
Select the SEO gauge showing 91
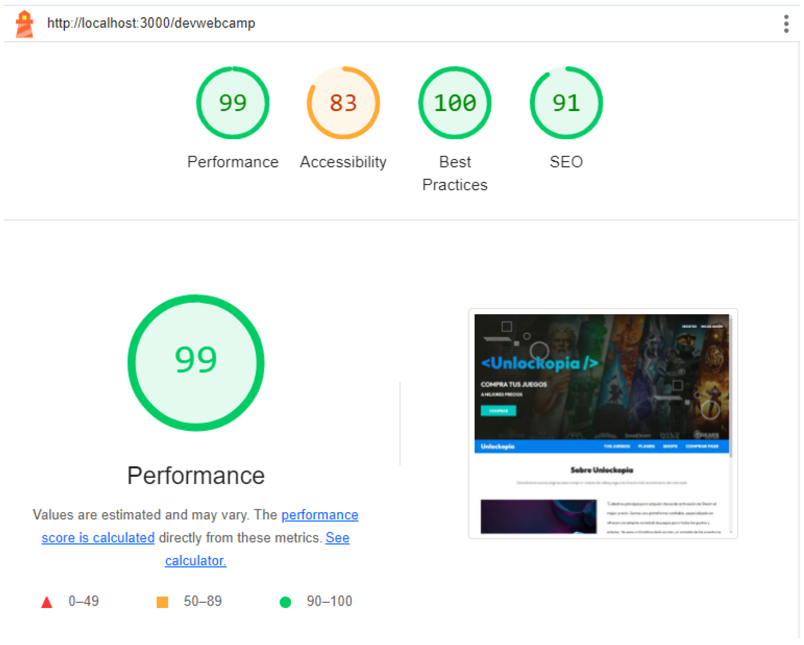click(x=566, y=103)
